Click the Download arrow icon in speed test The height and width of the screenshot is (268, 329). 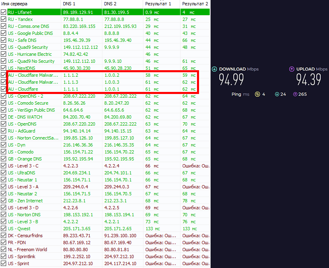click(215, 69)
